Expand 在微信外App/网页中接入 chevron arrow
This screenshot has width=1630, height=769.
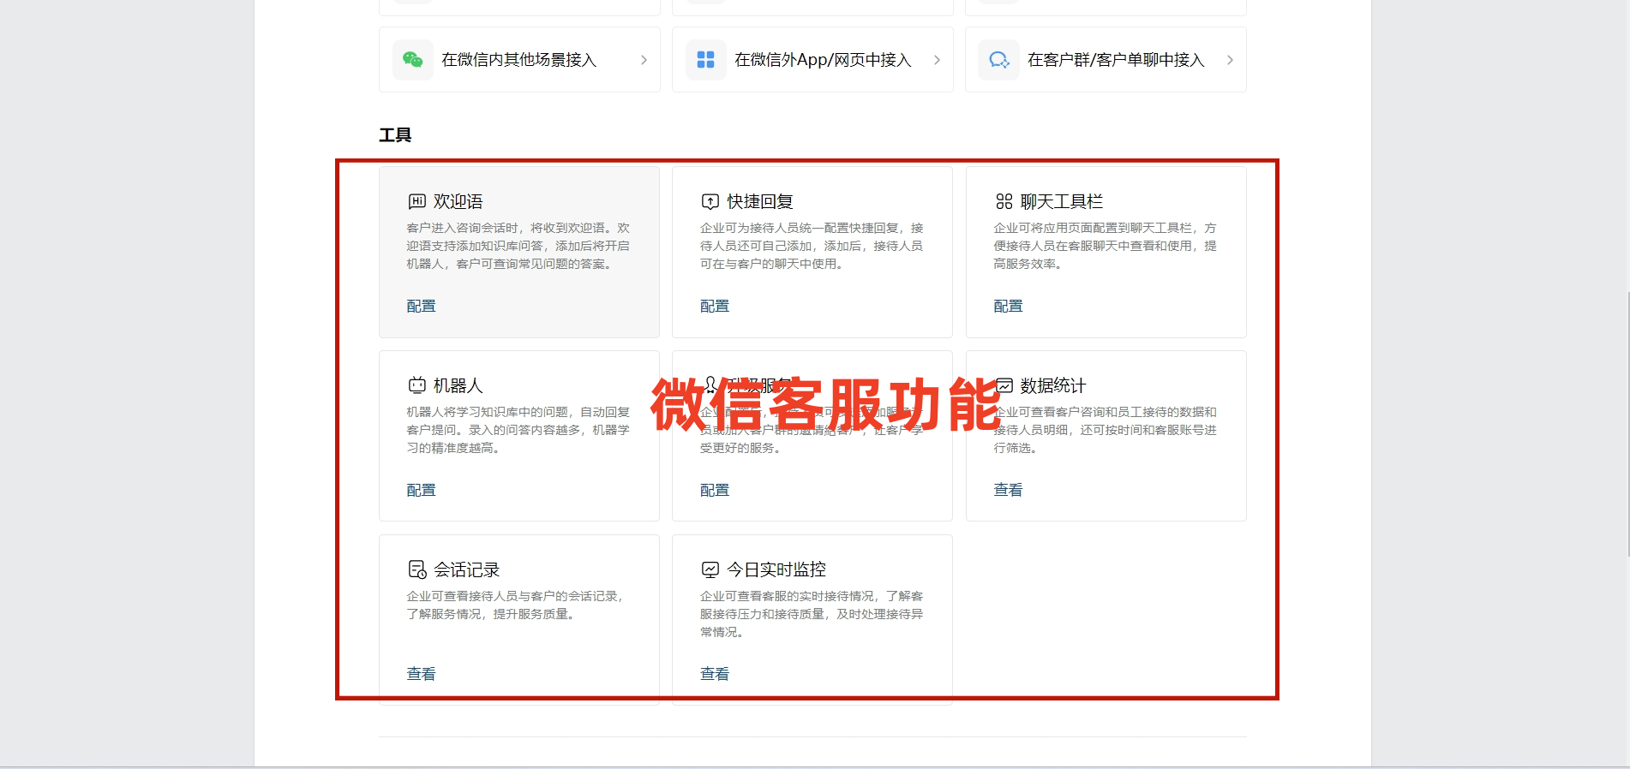pos(938,60)
